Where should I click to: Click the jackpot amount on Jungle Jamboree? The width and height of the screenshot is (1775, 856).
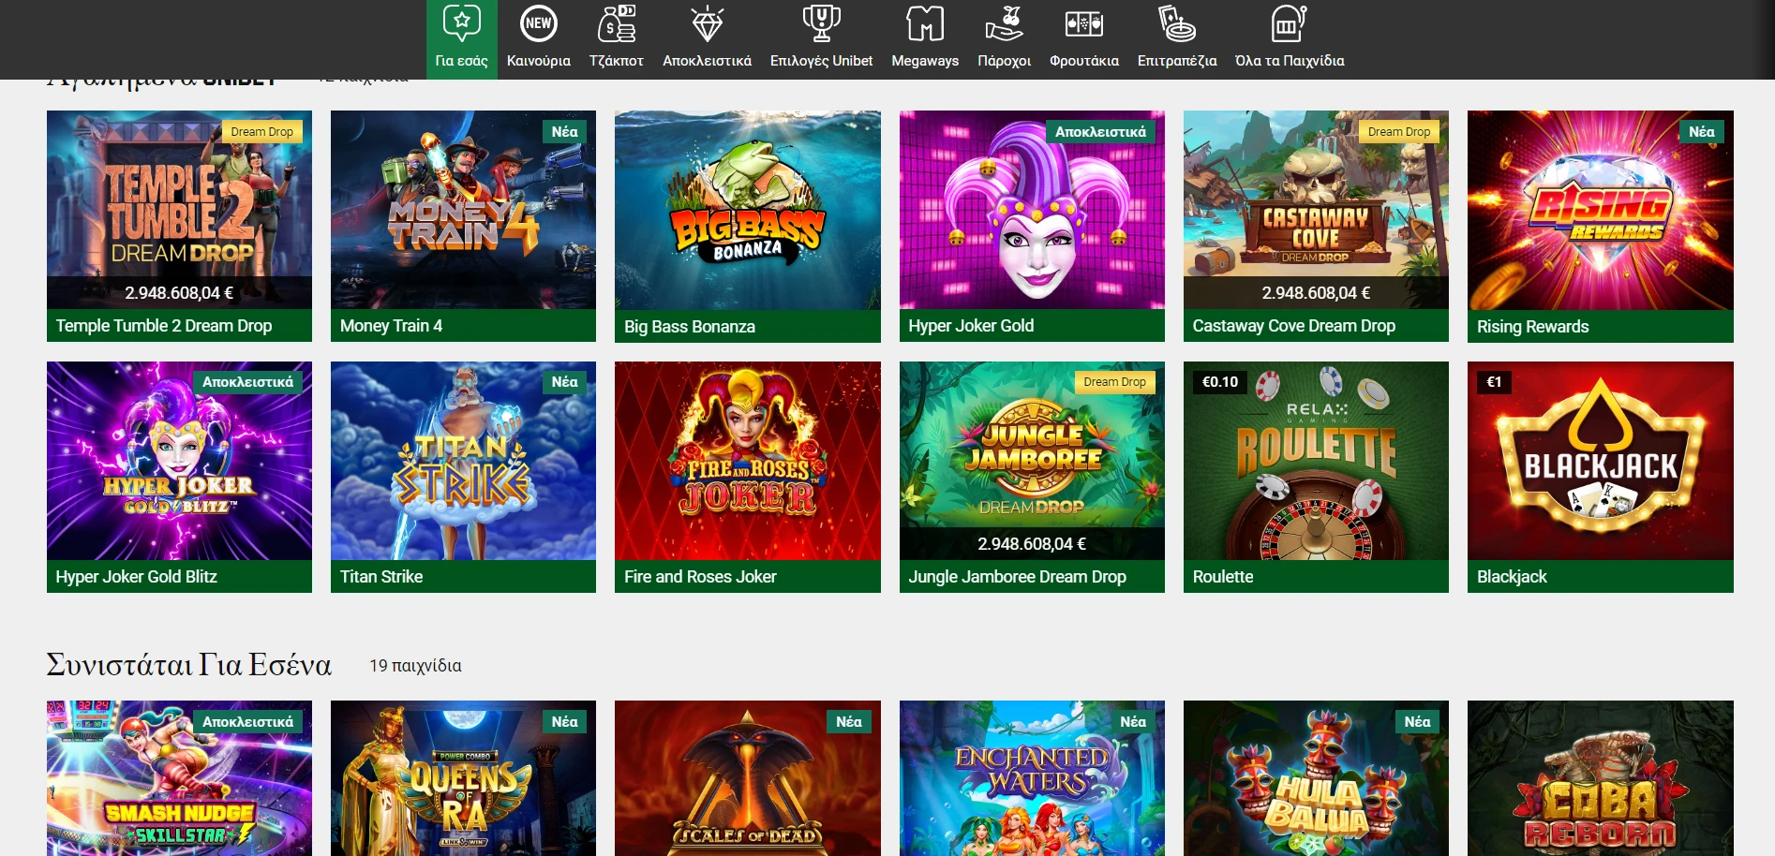click(1032, 544)
